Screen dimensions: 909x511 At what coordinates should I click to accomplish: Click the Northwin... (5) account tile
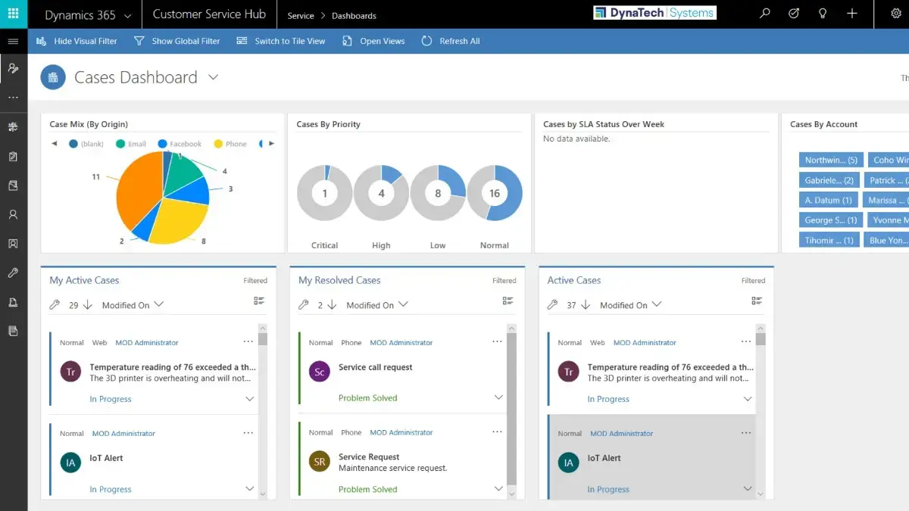click(x=831, y=160)
